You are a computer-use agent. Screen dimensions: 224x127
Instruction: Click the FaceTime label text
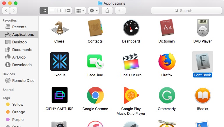pyautogui.click(x=95, y=75)
